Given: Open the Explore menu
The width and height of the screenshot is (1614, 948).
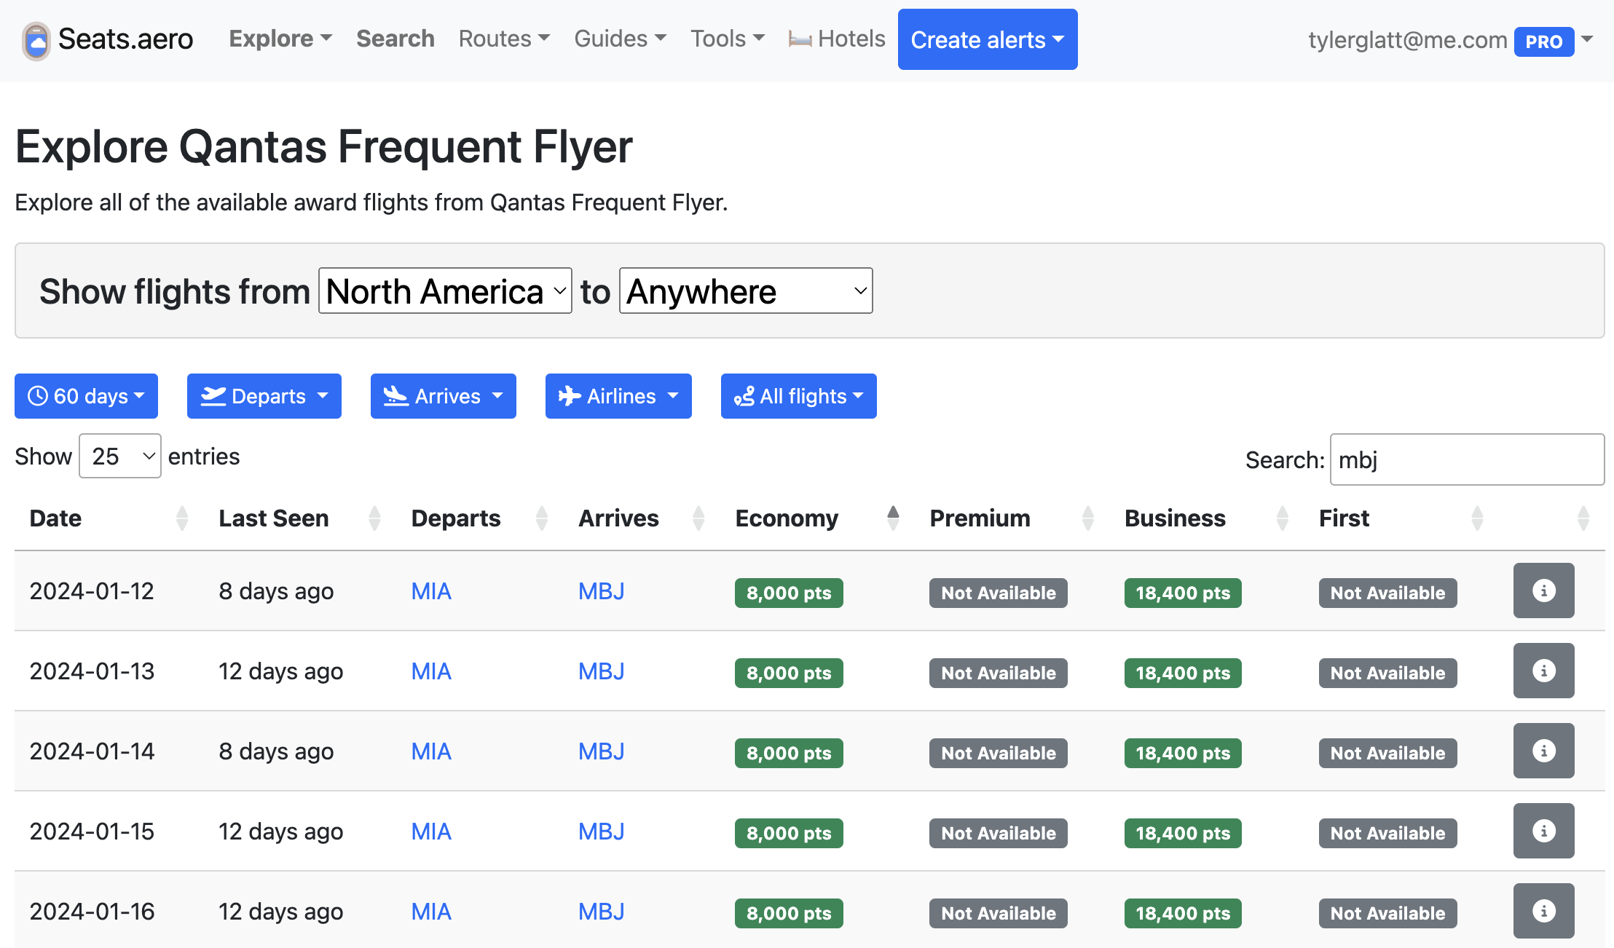Looking at the screenshot, I should [280, 39].
